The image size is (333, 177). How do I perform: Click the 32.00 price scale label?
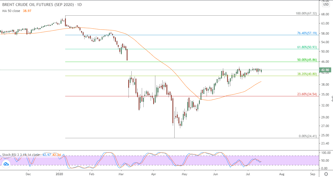[x=325, y=105]
